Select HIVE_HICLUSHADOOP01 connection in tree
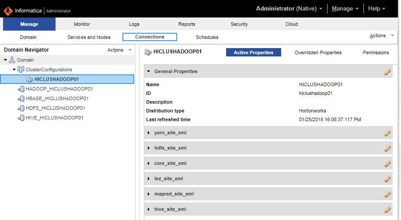This screenshot has width=401, height=220. [54, 118]
